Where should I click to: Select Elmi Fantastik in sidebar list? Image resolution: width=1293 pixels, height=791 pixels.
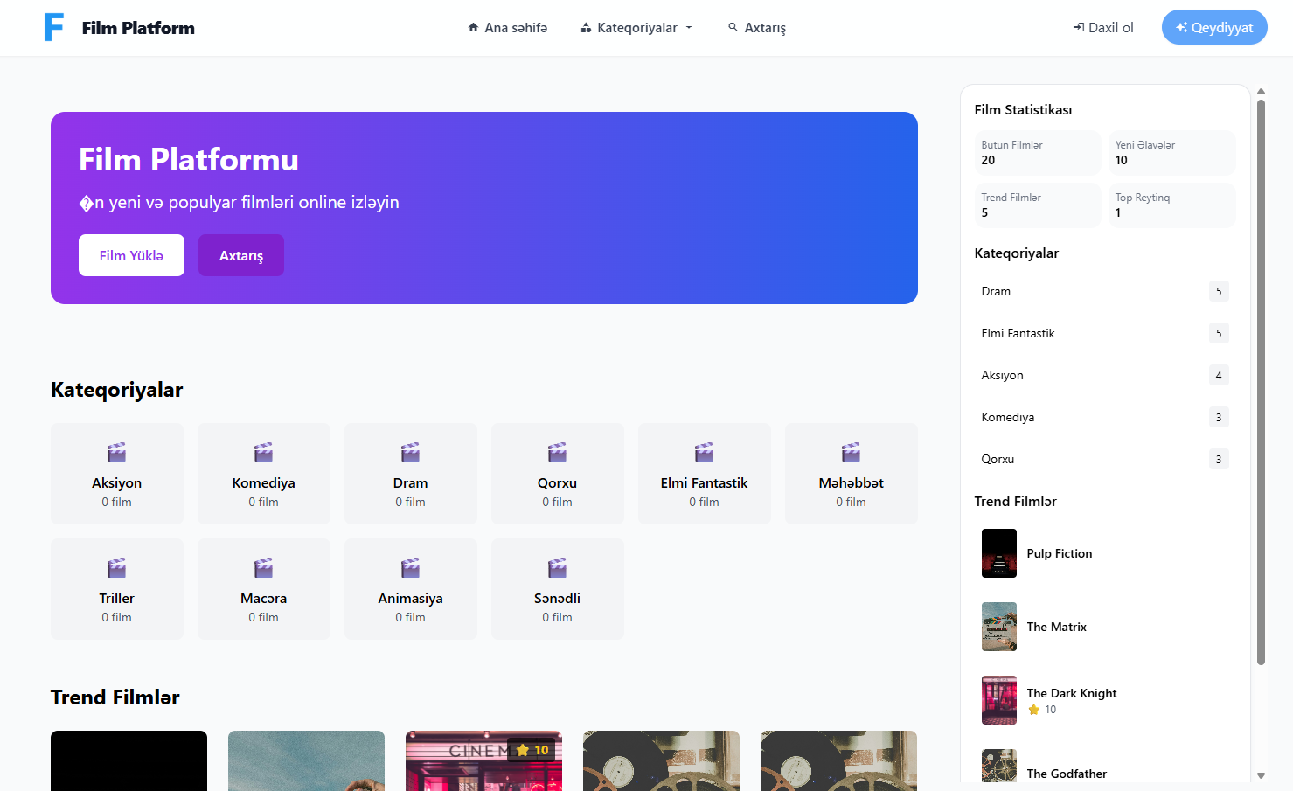(1018, 333)
